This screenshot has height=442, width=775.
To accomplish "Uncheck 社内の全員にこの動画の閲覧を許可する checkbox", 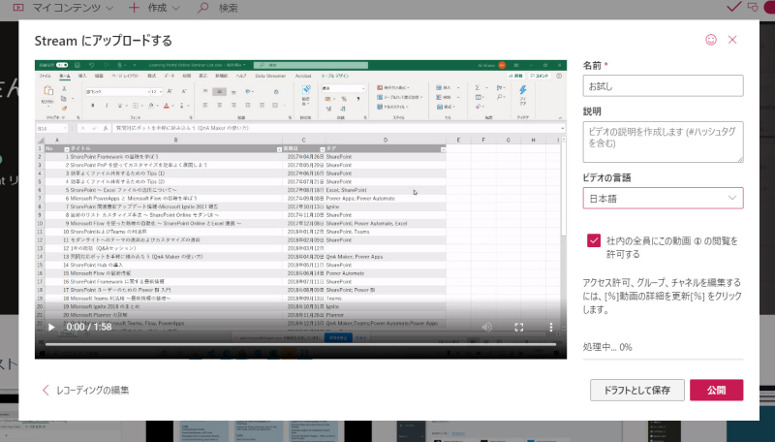I will [x=594, y=240].
